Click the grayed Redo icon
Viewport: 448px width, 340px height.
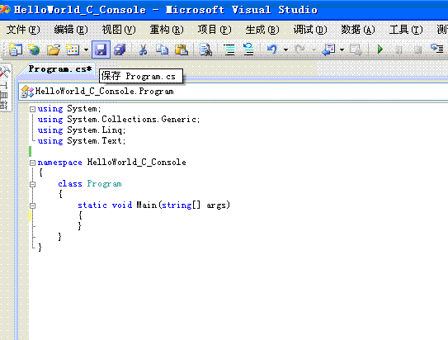pos(299,50)
